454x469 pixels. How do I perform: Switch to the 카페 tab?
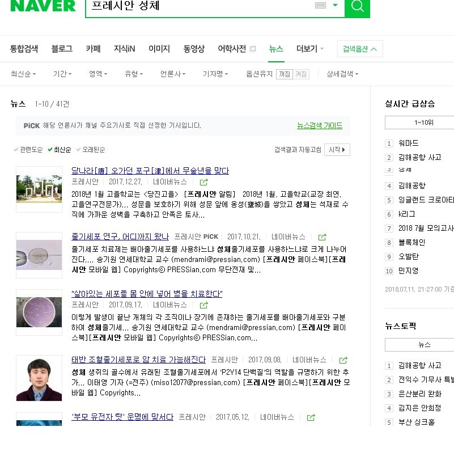coord(94,49)
